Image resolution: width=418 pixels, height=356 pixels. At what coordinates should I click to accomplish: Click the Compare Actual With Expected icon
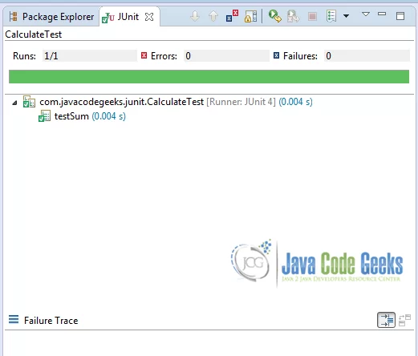pos(404,320)
